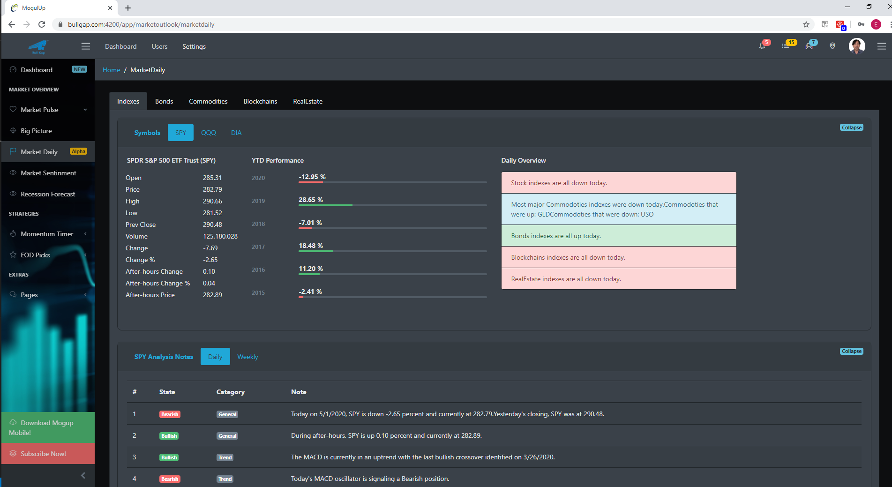The width and height of the screenshot is (892, 487).
Task: Click General badge in note row 1
Action: pyautogui.click(x=227, y=414)
